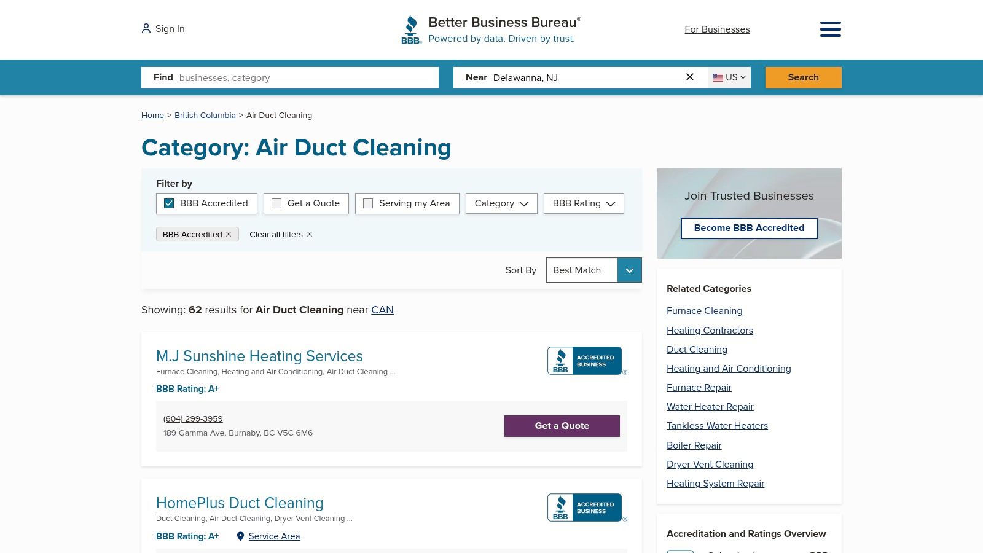The height and width of the screenshot is (553, 983).
Task: Click the Become BBB Accredited button
Action: pos(749,228)
